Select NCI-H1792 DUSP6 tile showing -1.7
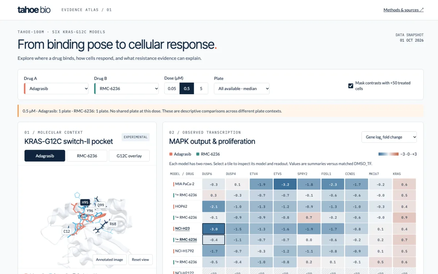 click(x=214, y=251)
